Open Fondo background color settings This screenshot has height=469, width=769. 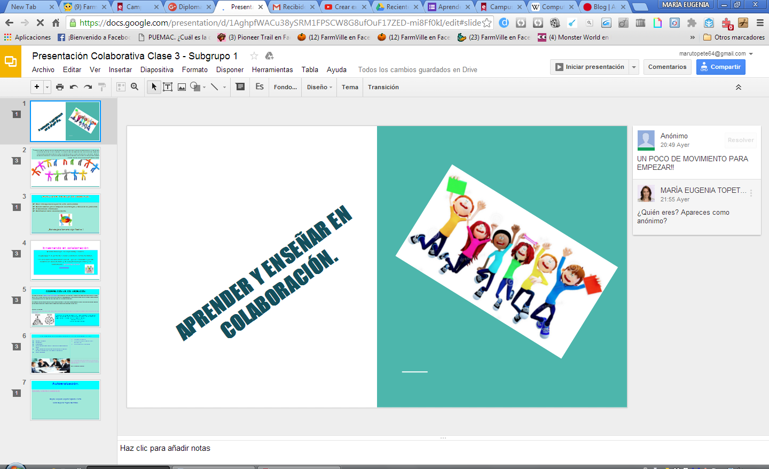tap(285, 87)
